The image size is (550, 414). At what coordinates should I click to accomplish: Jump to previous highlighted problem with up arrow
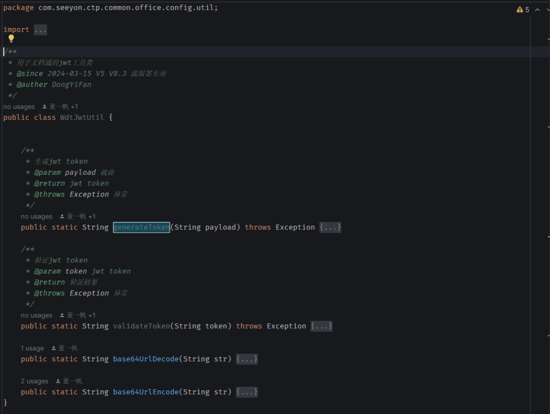(537, 10)
